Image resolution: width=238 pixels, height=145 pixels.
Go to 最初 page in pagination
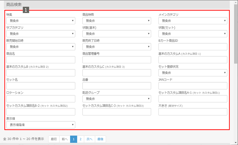54,139
